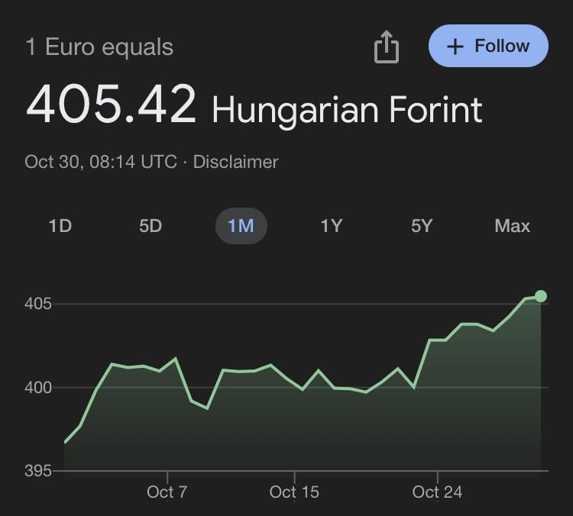The width and height of the screenshot is (573, 516).
Task: Click the '1 Euro equals' heading
Action: click(x=99, y=47)
